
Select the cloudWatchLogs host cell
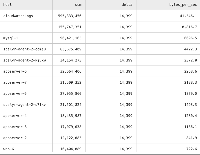click(18, 16)
